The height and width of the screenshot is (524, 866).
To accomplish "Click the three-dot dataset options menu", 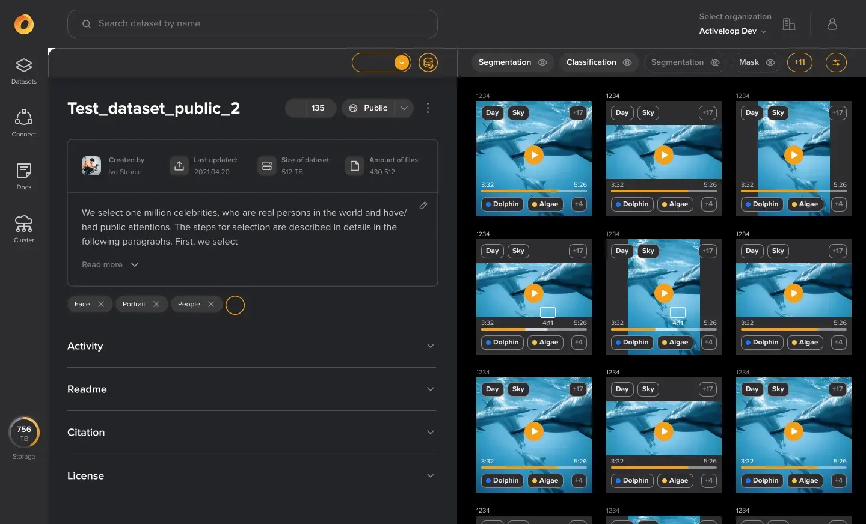I will click(428, 108).
